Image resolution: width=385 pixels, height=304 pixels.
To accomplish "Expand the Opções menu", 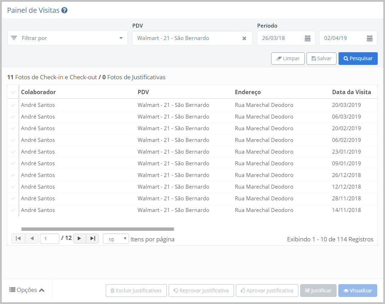I will click(27, 290).
